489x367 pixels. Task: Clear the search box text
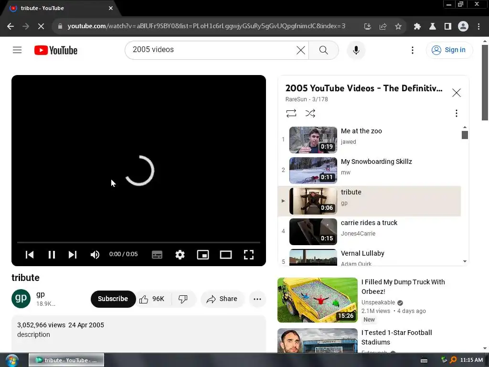pyautogui.click(x=301, y=50)
